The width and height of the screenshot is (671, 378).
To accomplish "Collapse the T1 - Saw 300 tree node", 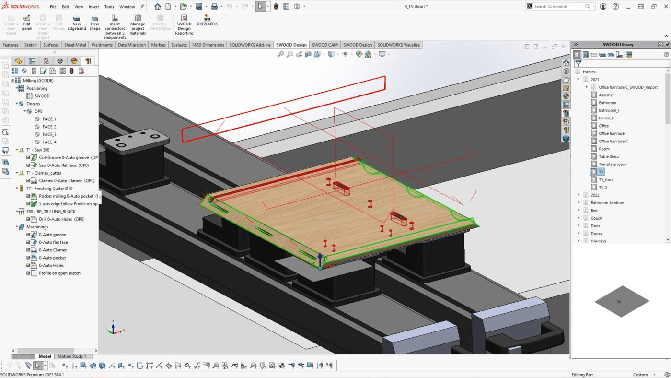I will pyautogui.click(x=17, y=150).
